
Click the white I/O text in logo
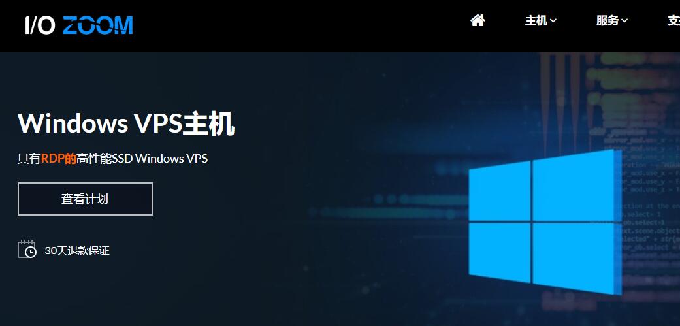(40, 25)
